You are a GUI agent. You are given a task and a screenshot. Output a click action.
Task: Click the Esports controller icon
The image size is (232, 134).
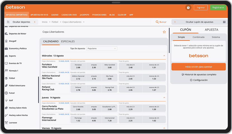[6, 56]
